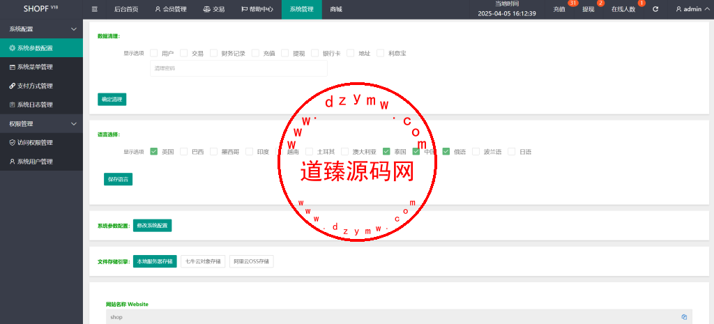The height and width of the screenshot is (324, 714).
Task: Click the copy icon beside shop field
Action: click(684, 317)
